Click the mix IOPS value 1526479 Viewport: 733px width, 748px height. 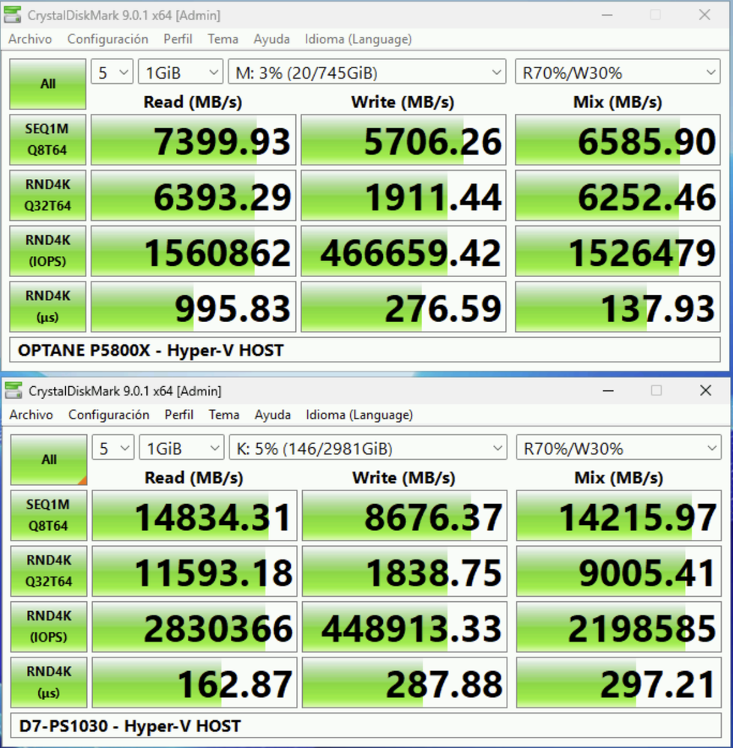[x=618, y=251]
